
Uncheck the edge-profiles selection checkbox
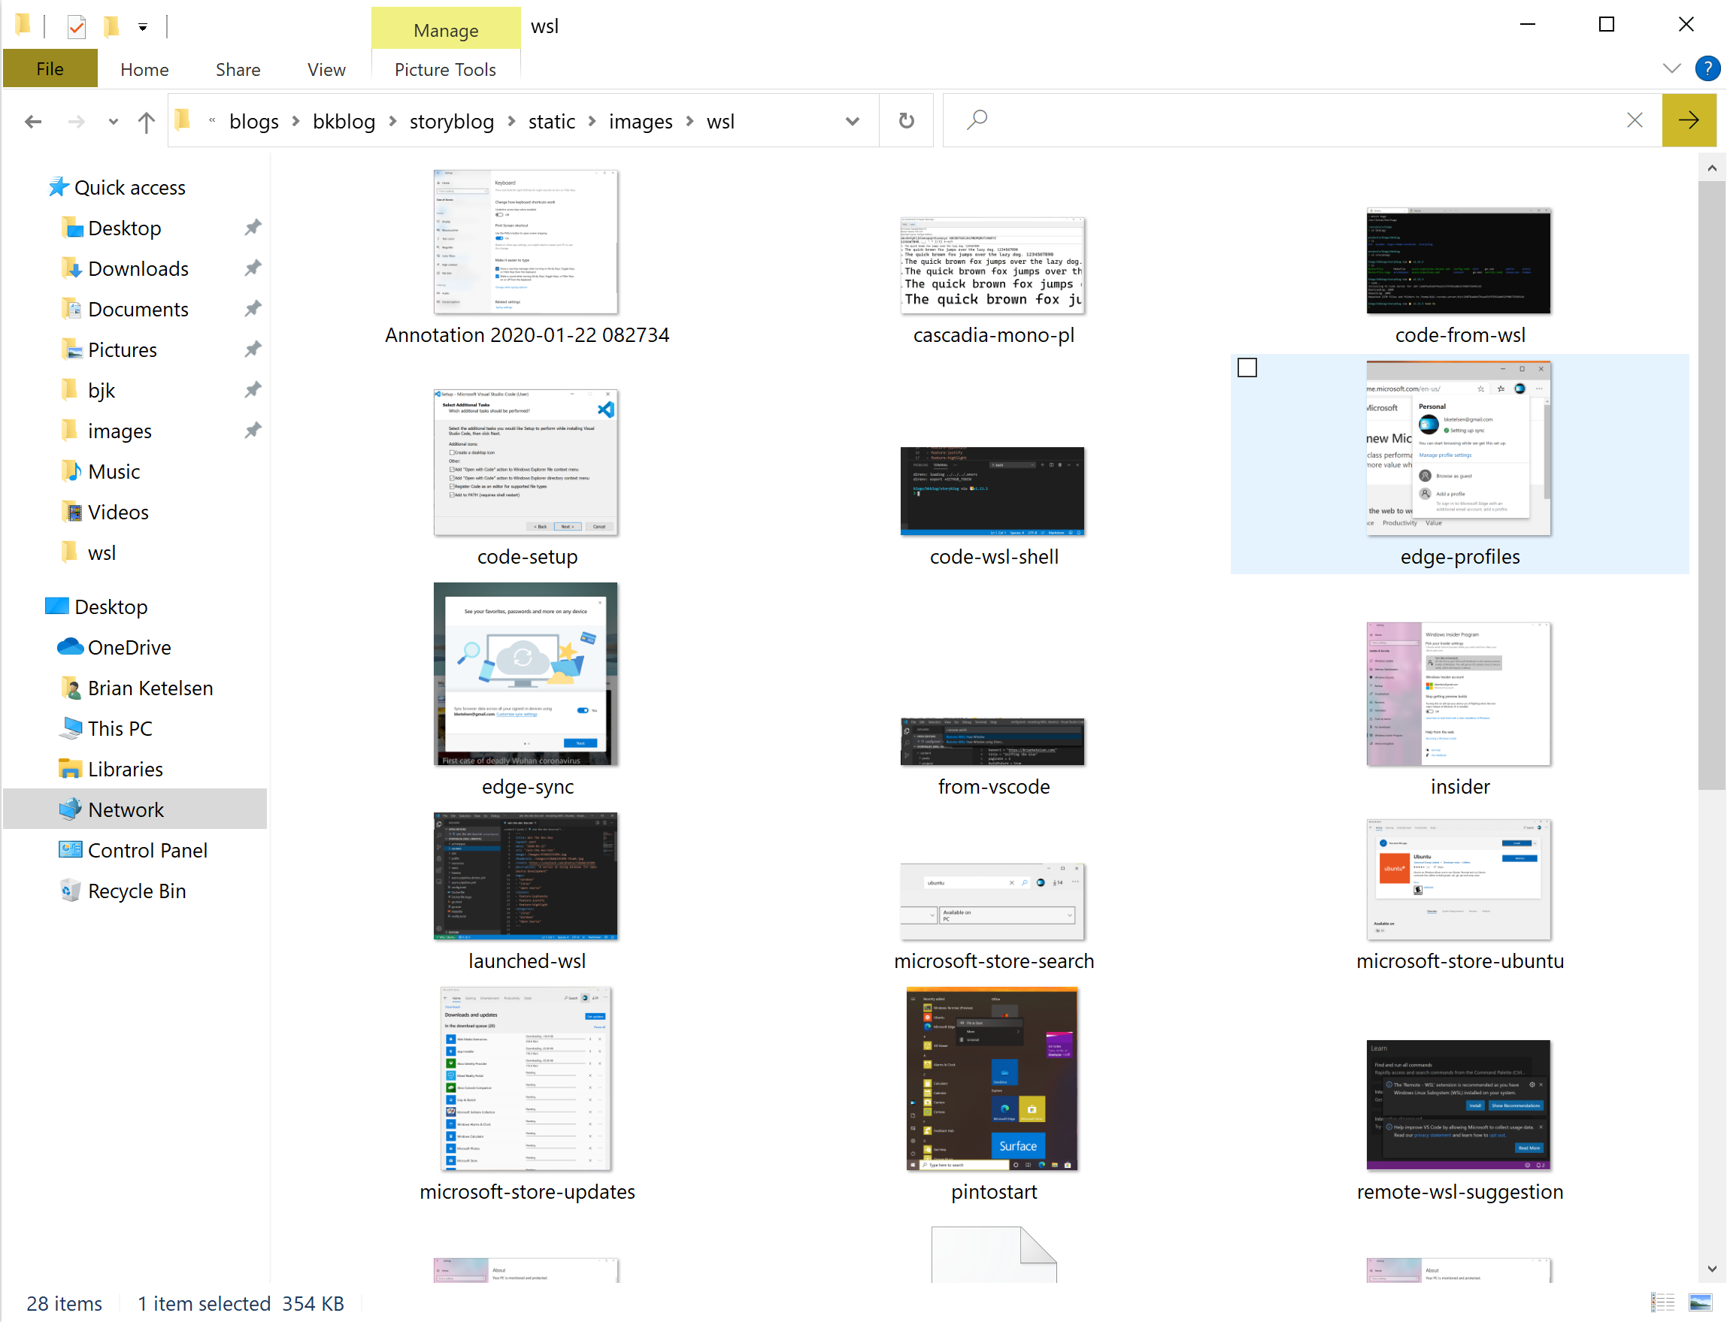(1247, 367)
